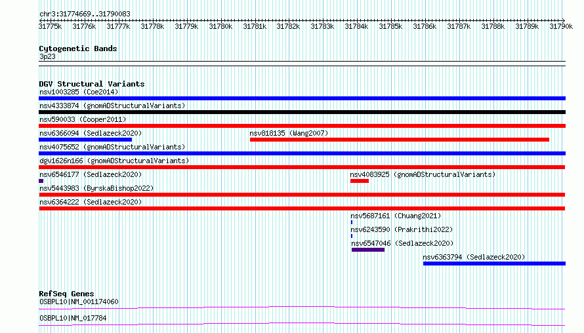584x333 pixels.
Task: Click nsv6366094 (Sedlazeck2020) label
Action: point(91,133)
